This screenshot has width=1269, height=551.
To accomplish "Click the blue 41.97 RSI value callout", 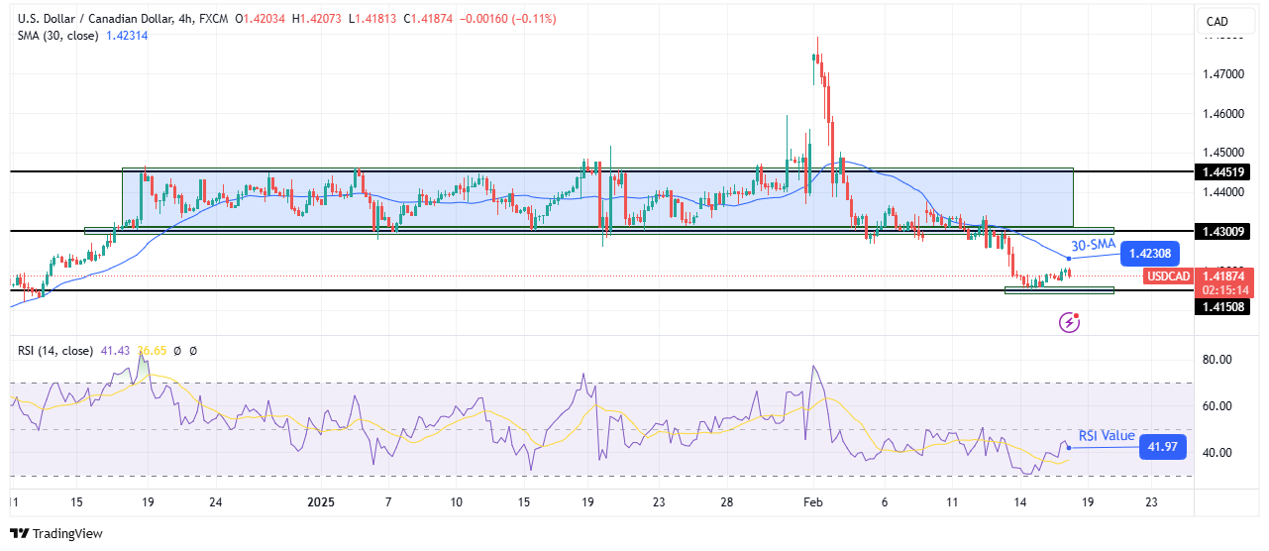I will point(1163,447).
